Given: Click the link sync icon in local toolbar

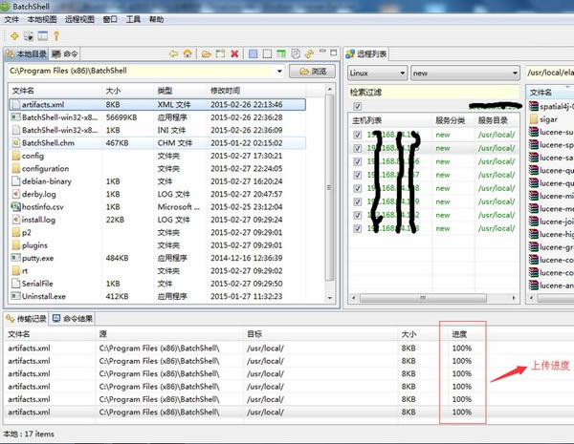Looking at the screenshot, I should 311,53.
